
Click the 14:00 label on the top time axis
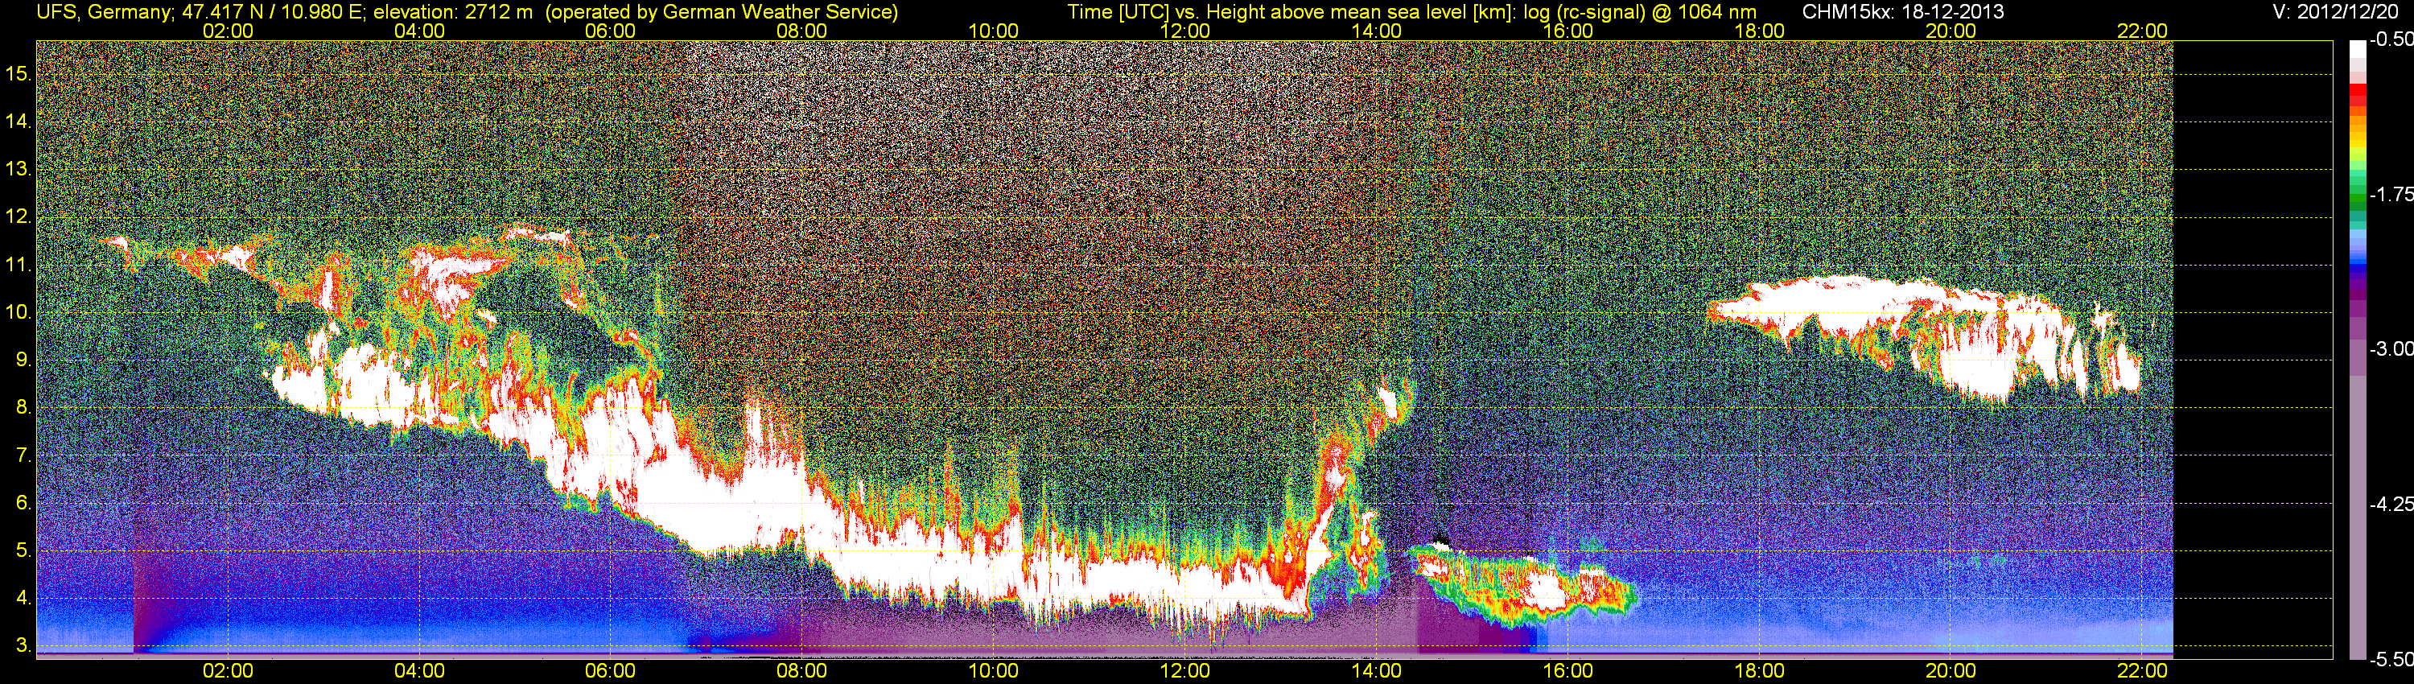tap(1377, 30)
